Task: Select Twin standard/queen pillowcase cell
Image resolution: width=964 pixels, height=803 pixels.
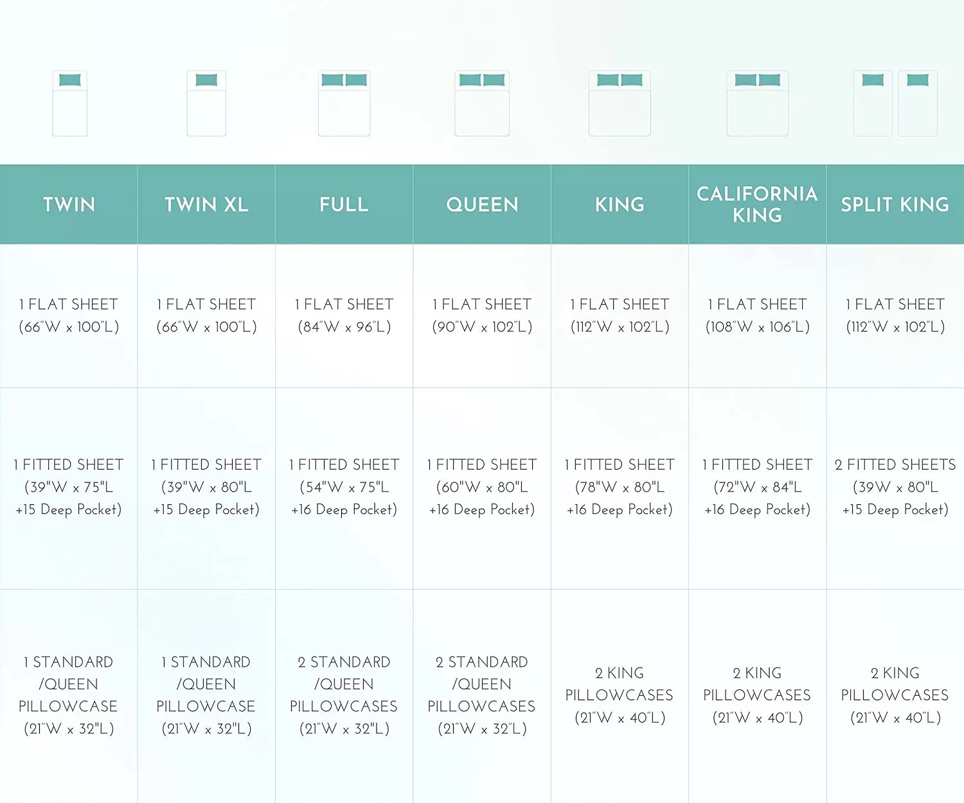Action: tap(69, 696)
